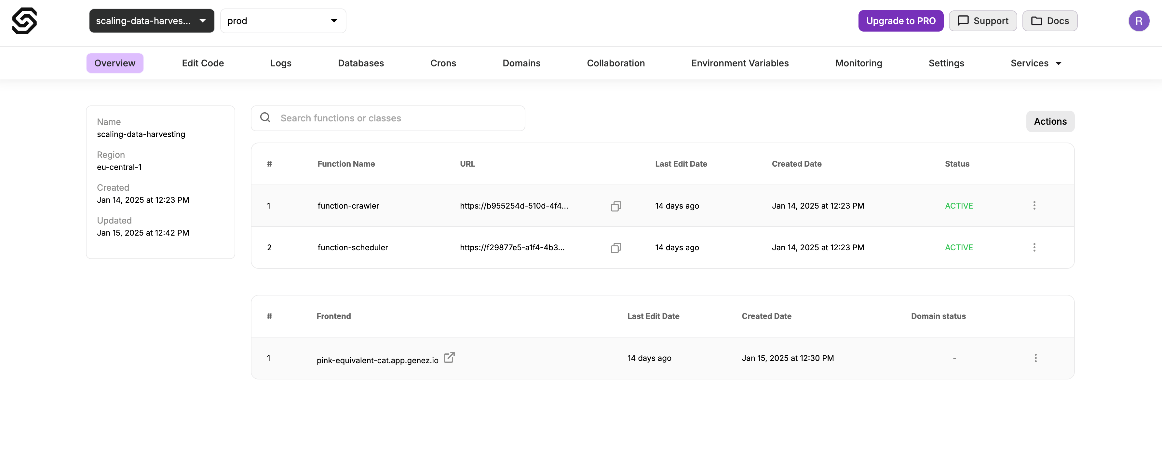Image resolution: width=1162 pixels, height=453 pixels.
Task: Focus the Search functions or classes field
Action: [388, 118]
